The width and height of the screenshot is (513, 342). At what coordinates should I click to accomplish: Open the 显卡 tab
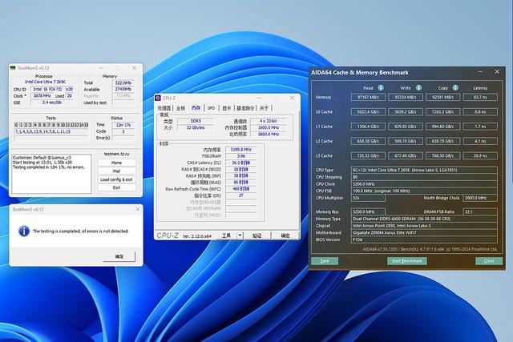click(227, 108)
